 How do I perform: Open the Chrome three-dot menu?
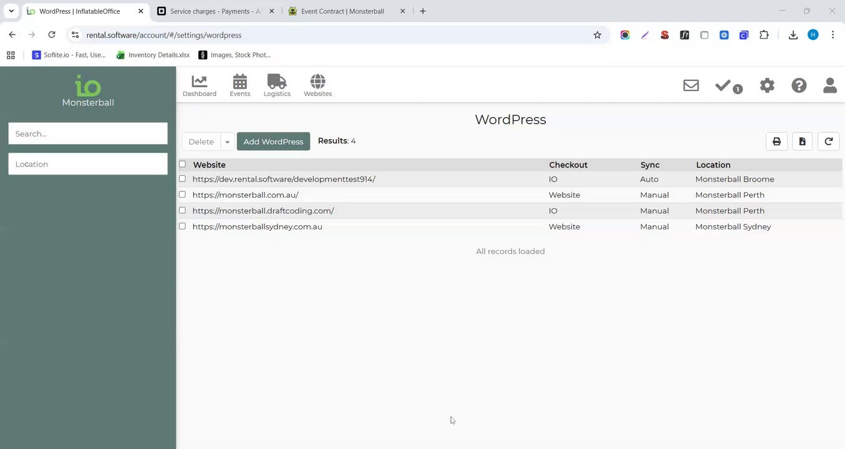pyautogui.click(x=833, y=35)
